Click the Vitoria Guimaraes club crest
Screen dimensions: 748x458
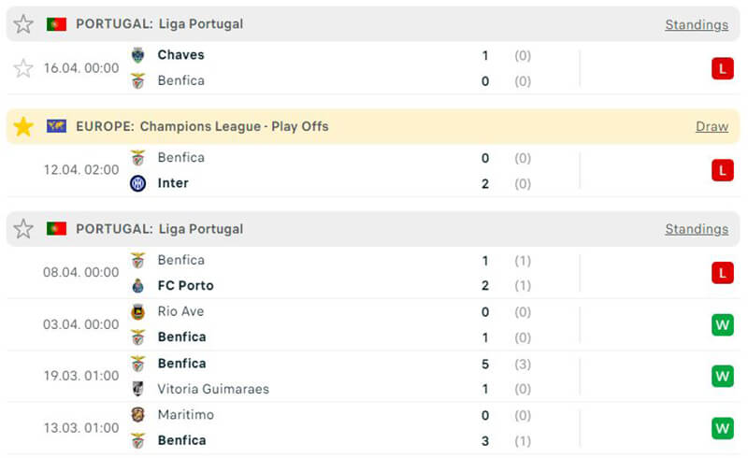[x=138, y=389]
